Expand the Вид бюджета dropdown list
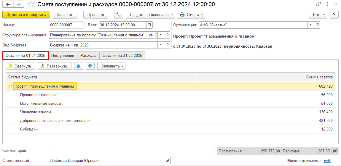 coord(160,45)
